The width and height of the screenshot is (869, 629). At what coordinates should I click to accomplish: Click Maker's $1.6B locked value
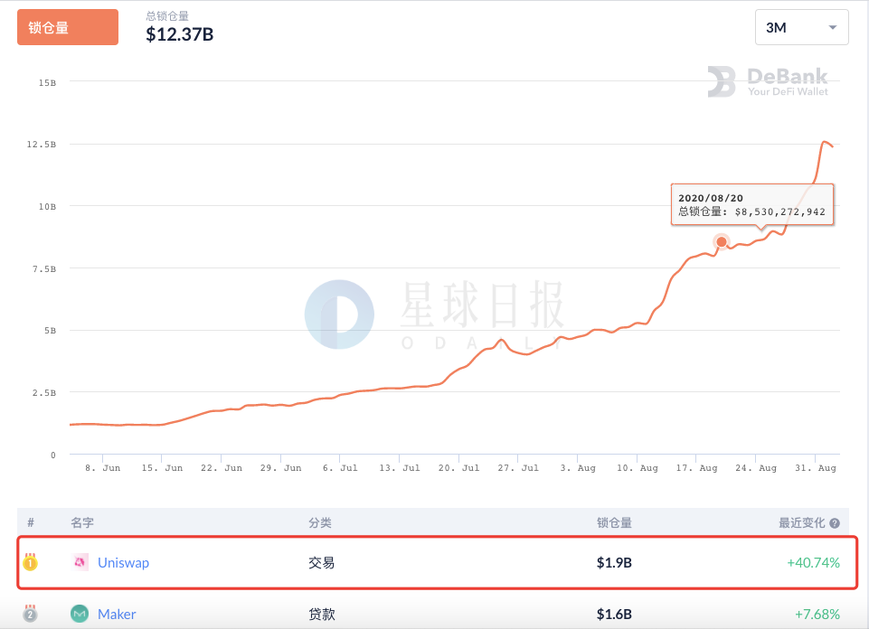(x=614, y=614)
